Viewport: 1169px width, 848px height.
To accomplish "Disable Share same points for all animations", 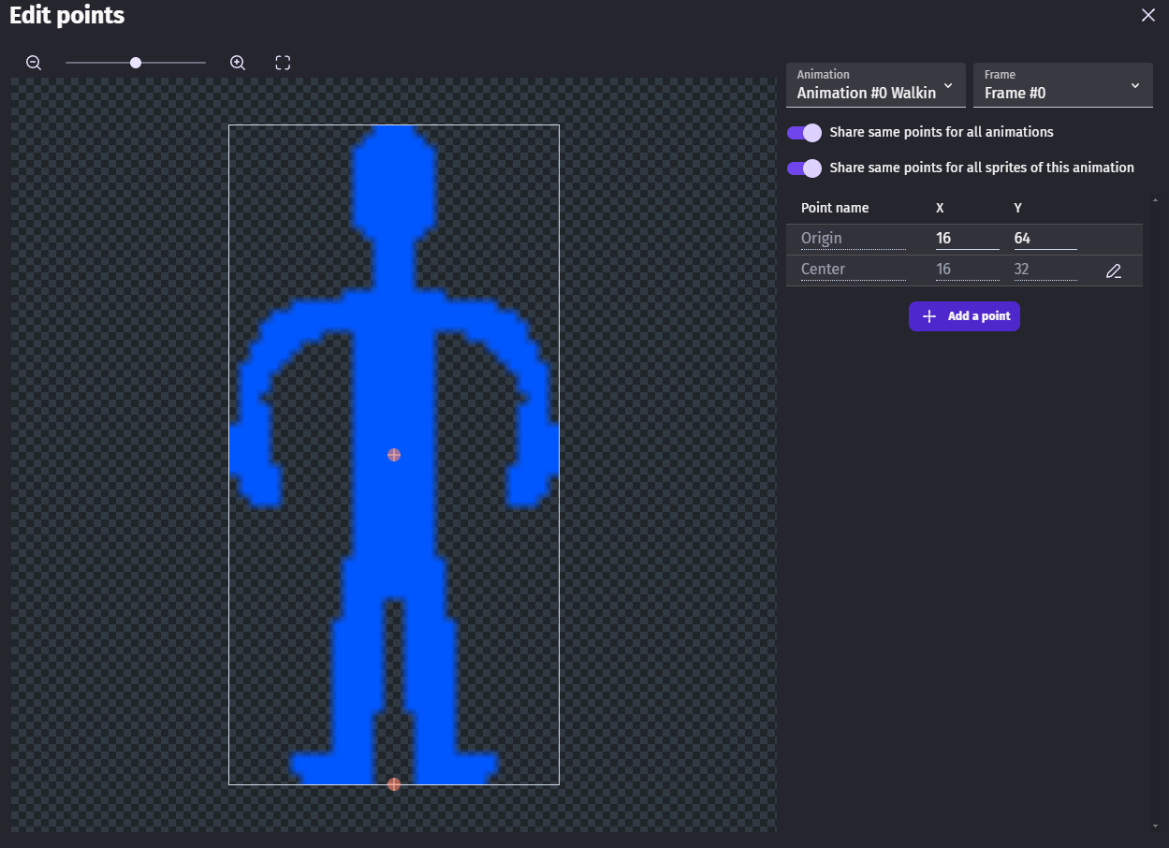I will click(x=804, y=133).
